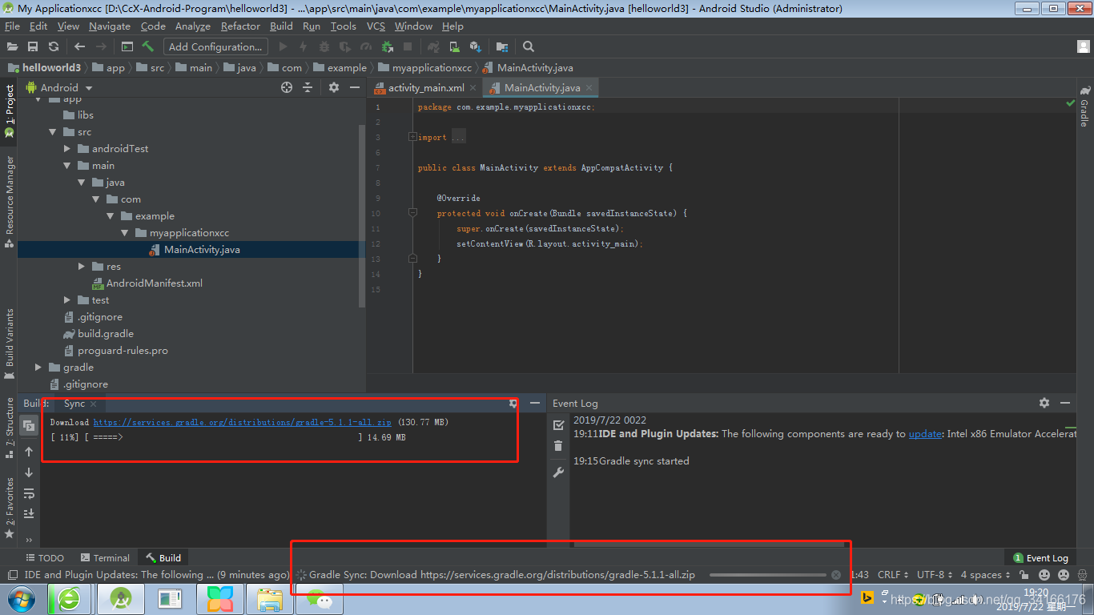Click Toggle view icon in Build panel

tap(29, 426)
